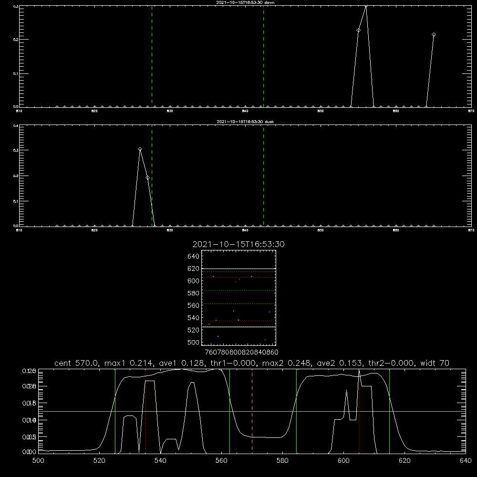Click the 0.3 y-axis label of dusk plot

click(16, 150)
